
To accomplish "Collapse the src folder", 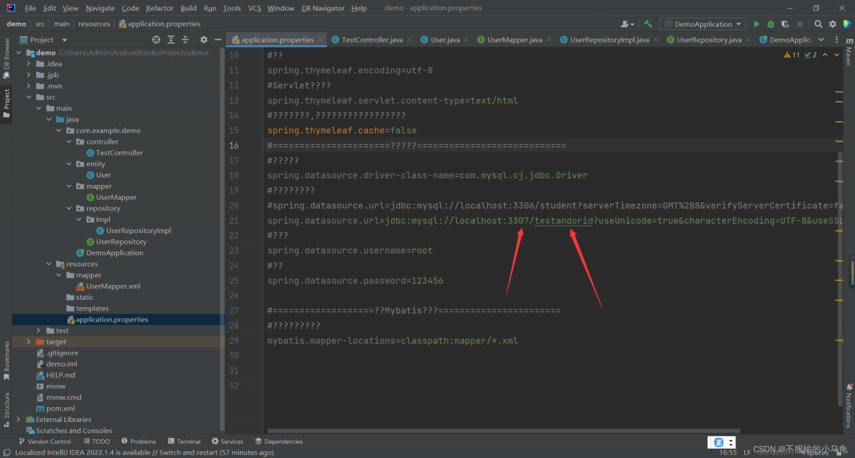I will [29, 97].
